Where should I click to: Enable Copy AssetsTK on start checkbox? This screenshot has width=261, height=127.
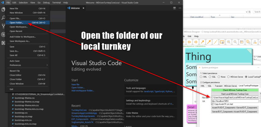pyautogui.click(x=213, y=104)
